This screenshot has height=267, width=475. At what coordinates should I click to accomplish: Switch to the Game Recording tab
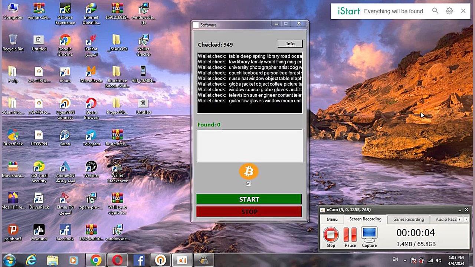coord(409,219)
